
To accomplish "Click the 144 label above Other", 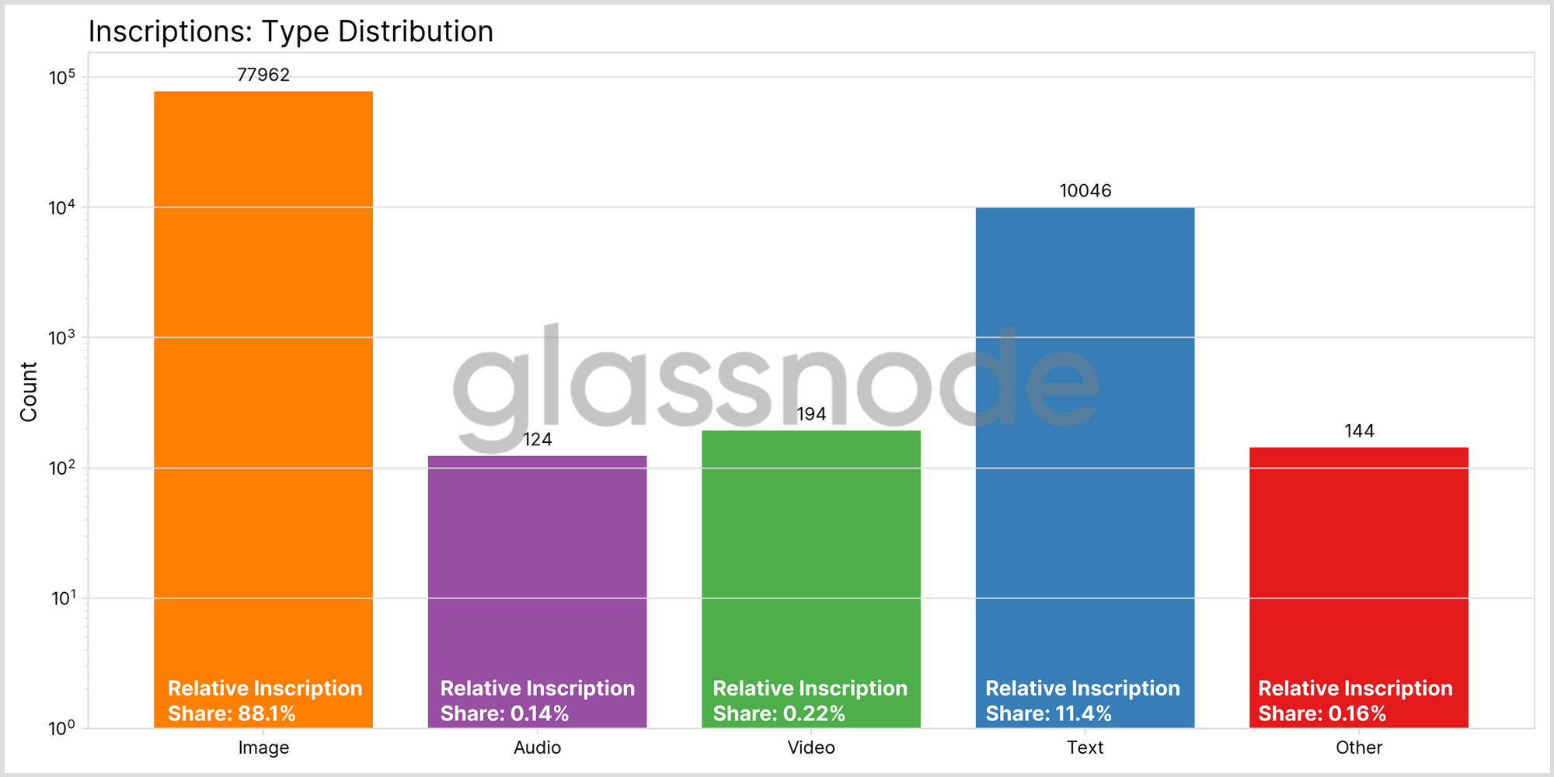I will click(x=1359, y=431).
